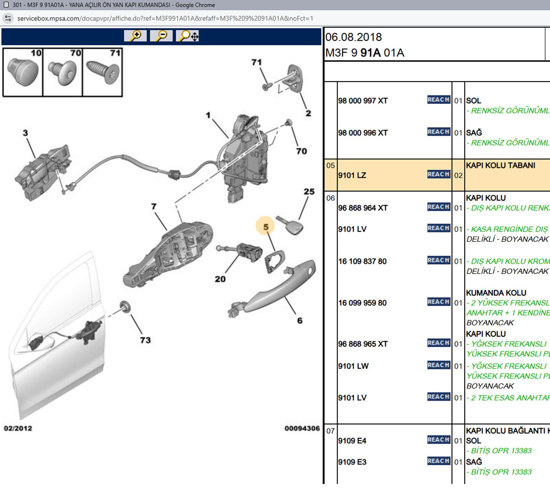Click the part number 9101 LZ
Screen dimensions: 550x490
[352, 175]
